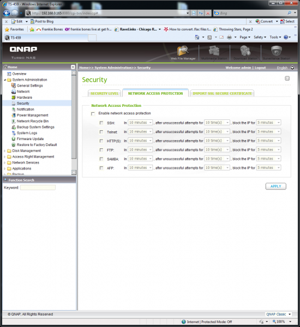The height and width of the screenshot is (327, 300).
Task: Open Hardware settings in sidebar
Action: 25,98
